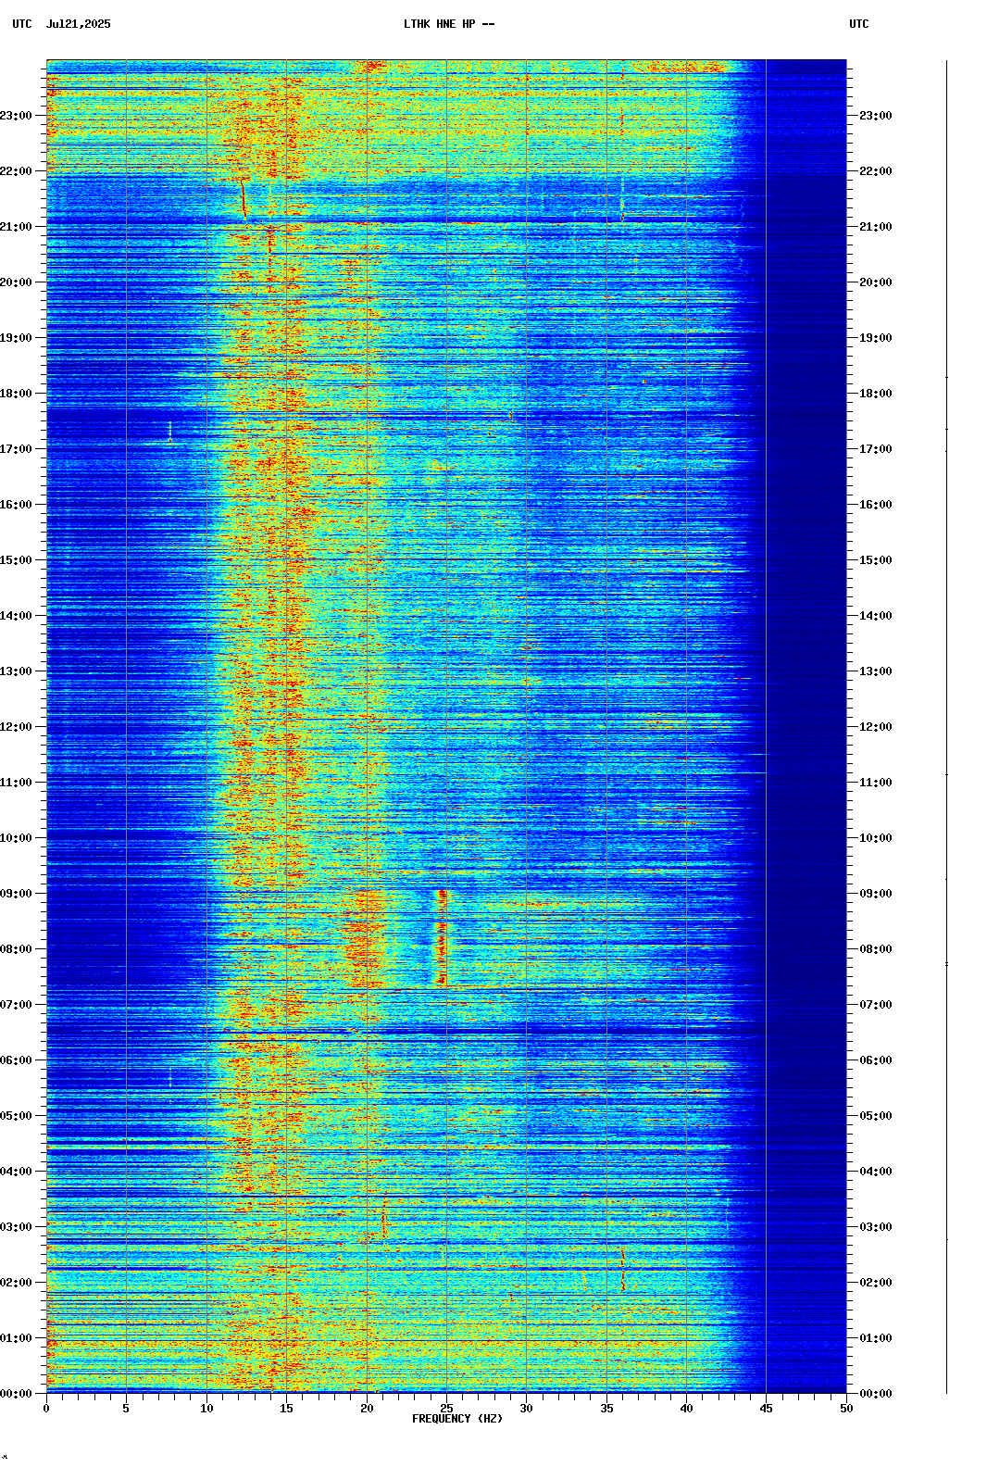Click the 45 Hz tick label on frequency axis
Viewport: 987px width, 1467px height.
[767, 1409]
